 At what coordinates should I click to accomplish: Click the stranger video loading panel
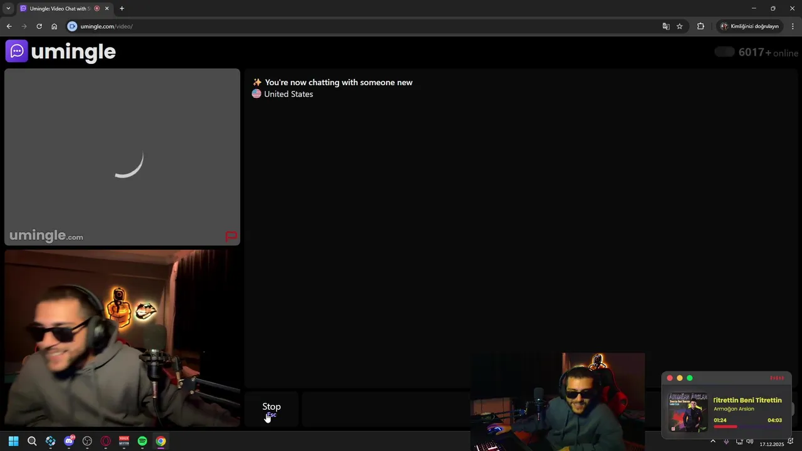[122, 157]
